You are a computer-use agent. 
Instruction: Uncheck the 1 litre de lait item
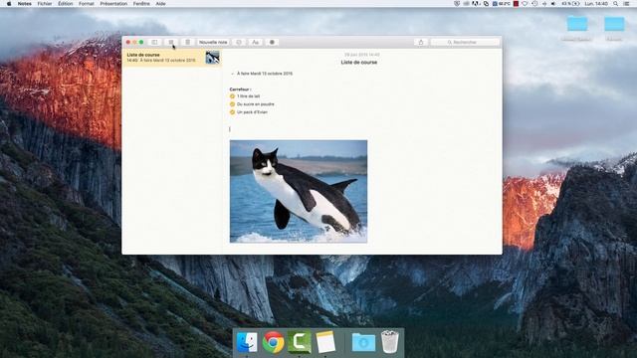pos(232,96)
